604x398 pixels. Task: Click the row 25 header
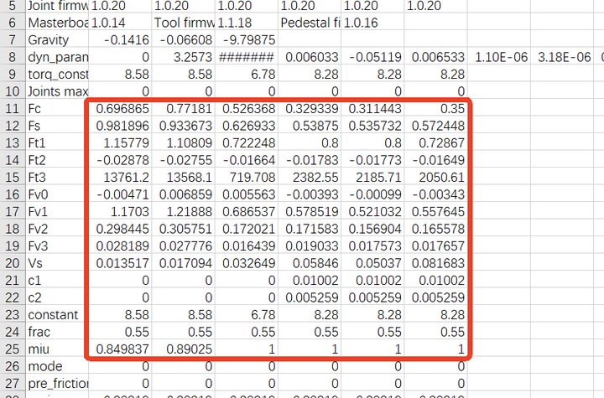[x=11, y=349]
